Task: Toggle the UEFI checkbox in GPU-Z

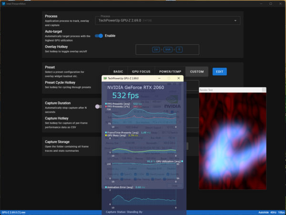Action: click(172, 112)
